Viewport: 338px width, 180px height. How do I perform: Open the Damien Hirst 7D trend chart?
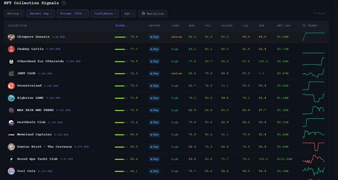[313, 147]
